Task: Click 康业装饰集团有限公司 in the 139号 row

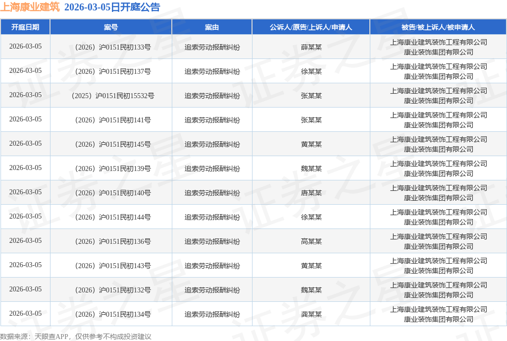Action: 439,173
